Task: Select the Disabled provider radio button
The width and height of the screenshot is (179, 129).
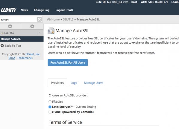Action: (50, 102)
